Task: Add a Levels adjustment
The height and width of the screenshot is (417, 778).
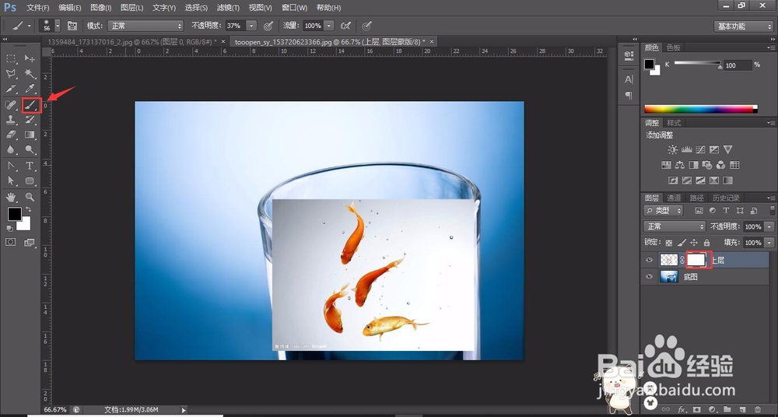Action: click(687, 149)
